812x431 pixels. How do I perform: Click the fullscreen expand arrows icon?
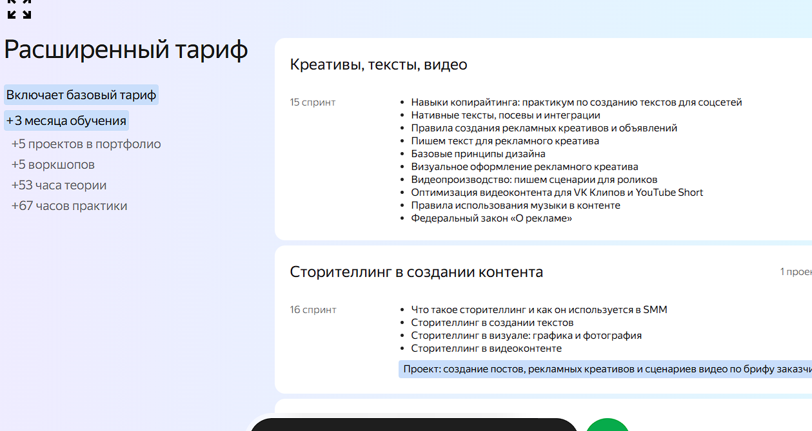coord(19,9)
